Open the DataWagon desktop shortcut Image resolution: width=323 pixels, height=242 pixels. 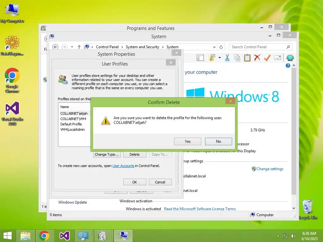coord(12,45)
